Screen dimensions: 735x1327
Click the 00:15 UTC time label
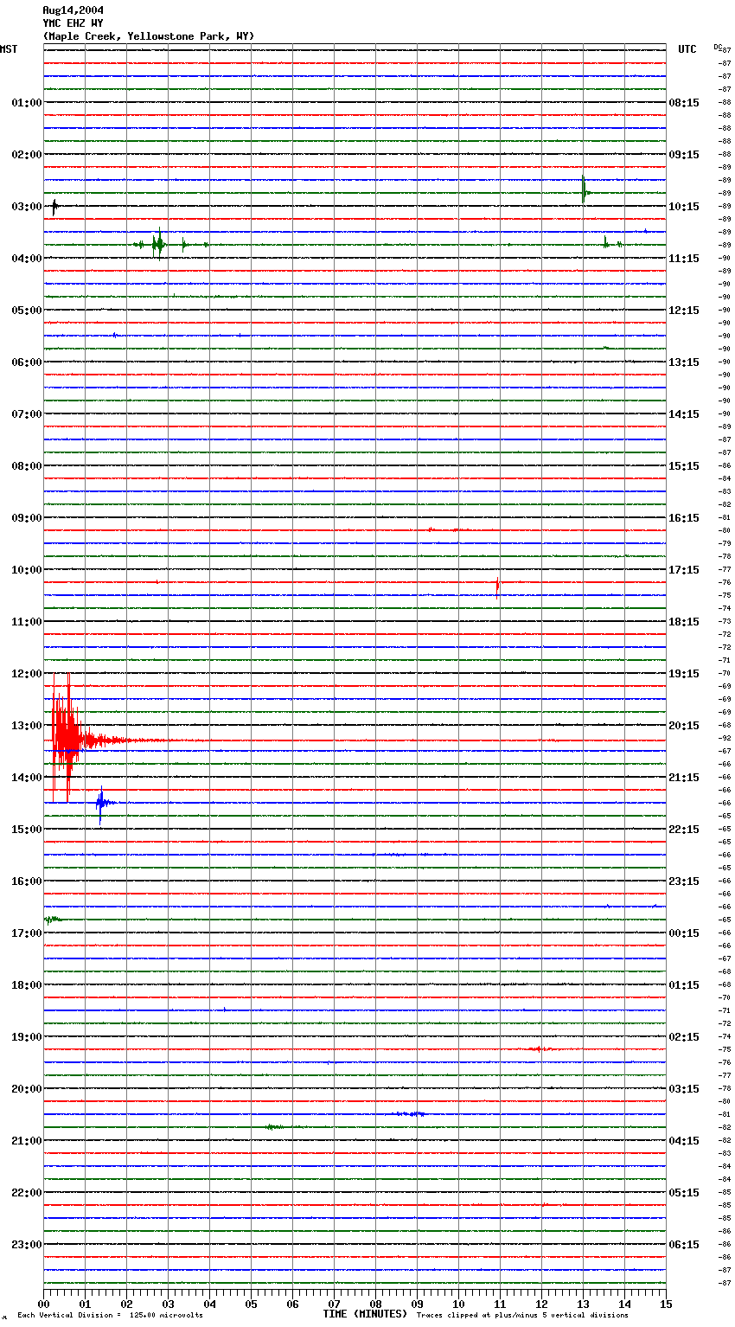pyautogui.click(x=684, y=933)
